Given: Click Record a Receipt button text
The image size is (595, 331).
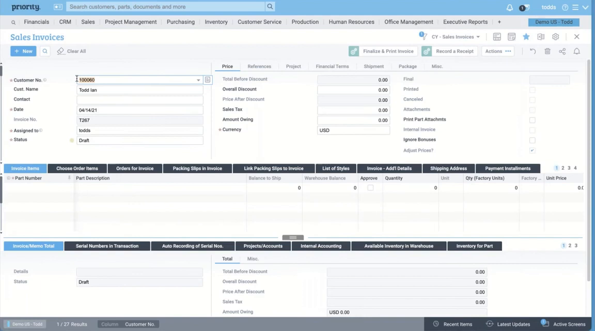Looking at the screenshot, I should pos(455,51).
